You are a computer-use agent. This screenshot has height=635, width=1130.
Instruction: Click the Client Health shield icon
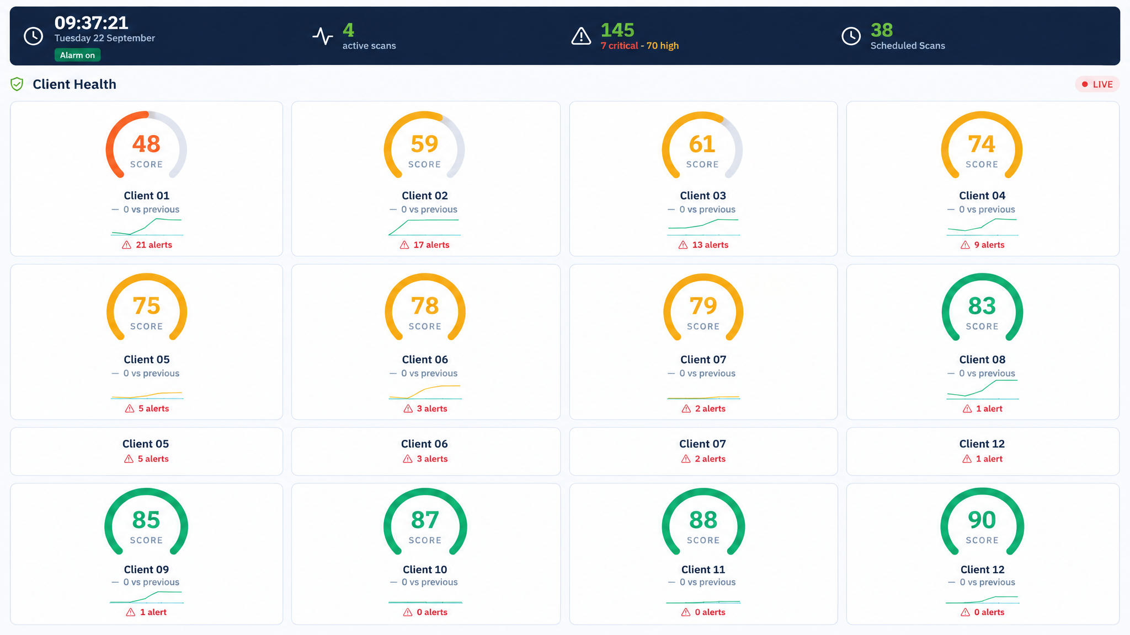tap(17, 84)
